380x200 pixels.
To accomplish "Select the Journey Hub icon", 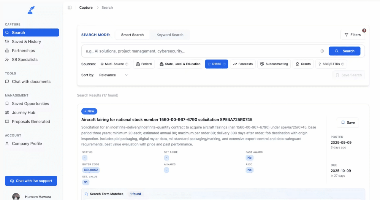I will point(7,112).
